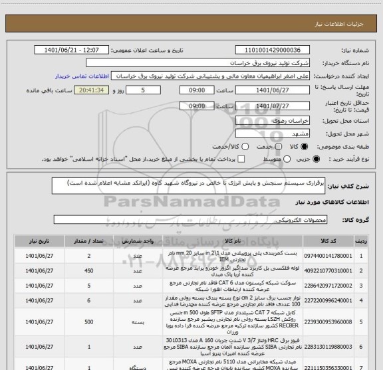Click the نام کالا column header
383x370 pixels.
(x=233, y=241)
